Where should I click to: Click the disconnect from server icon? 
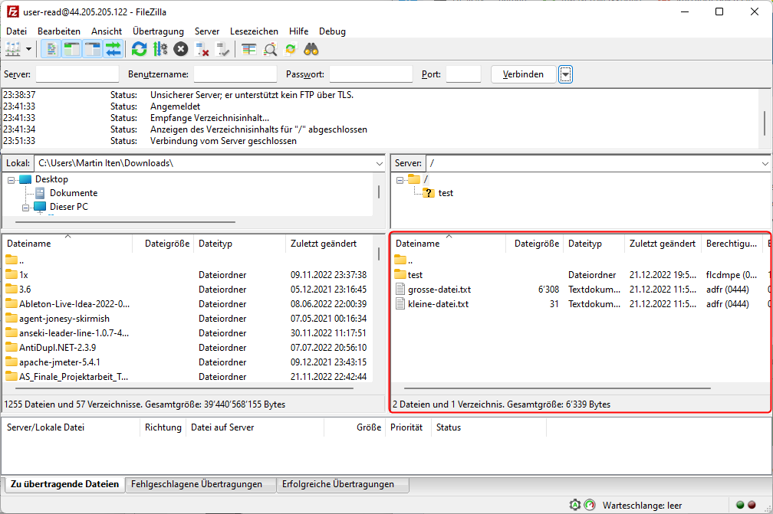202,50
